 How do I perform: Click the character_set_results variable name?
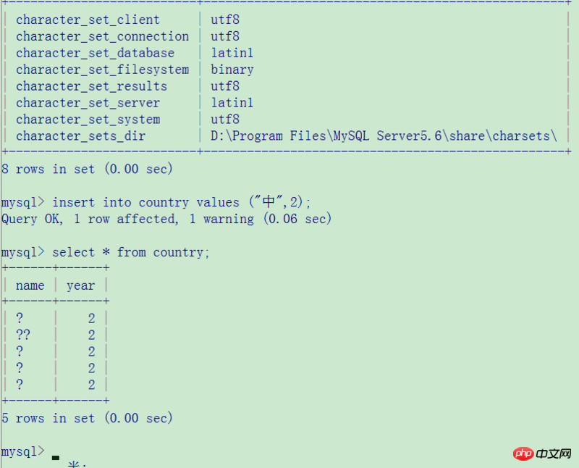(x=91, y=86)
